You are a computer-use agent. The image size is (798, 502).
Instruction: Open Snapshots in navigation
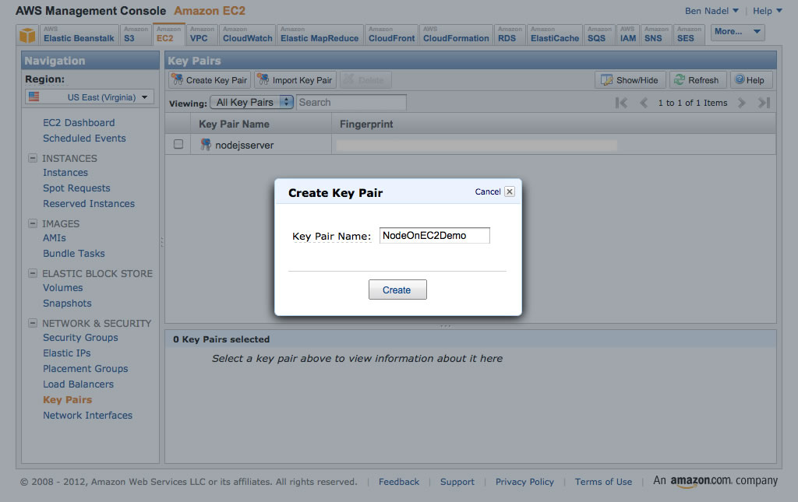pos(67,304)
